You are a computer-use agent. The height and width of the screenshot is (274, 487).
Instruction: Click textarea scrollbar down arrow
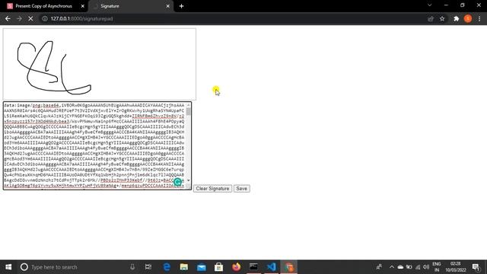pyautogui.click(x=189, y=180)
